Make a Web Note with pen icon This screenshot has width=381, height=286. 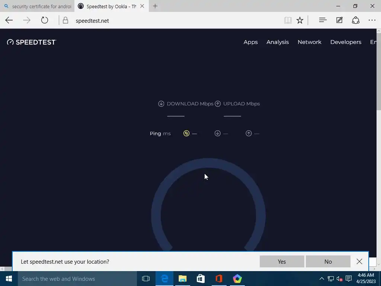tap(339, 20)
